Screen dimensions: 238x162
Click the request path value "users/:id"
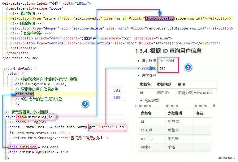[167, 61]
